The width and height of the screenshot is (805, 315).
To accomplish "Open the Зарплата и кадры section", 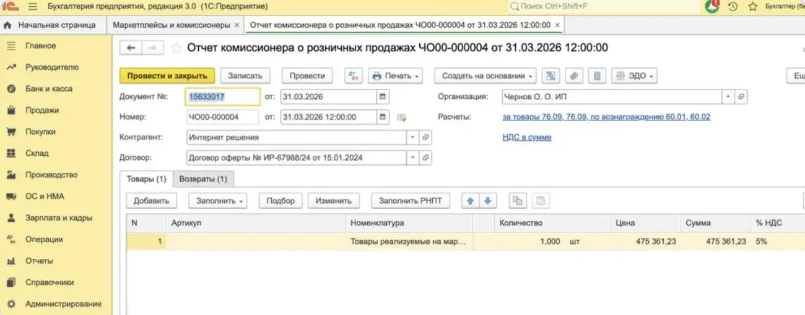I will click(59, 218).
